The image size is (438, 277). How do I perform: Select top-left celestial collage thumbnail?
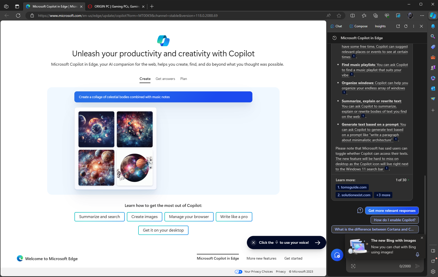pos(96,129)
